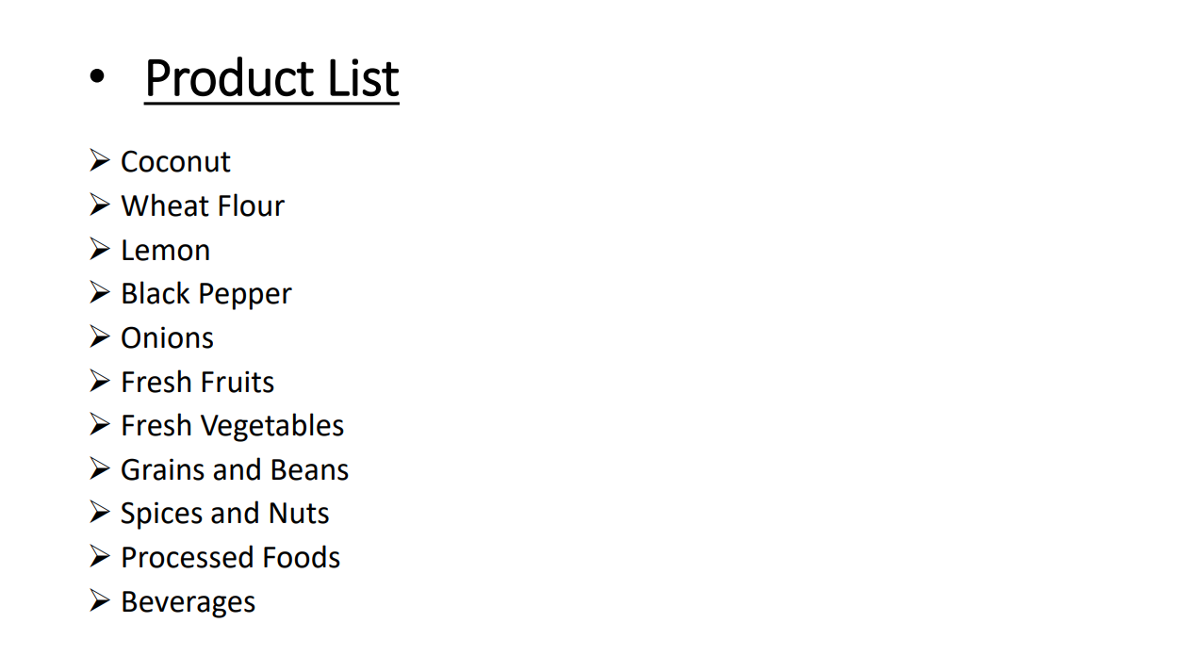Screen dimensions: 1197x672
Task: Select the Grains and Beans text
Action: click(235, 470)
